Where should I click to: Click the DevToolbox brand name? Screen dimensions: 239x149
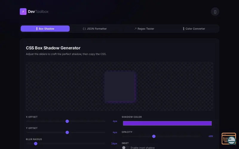38,12
